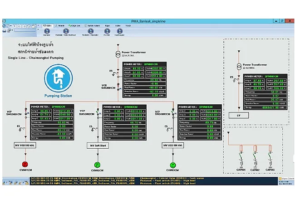Image resolution: width=295 pixels, height=204 pixels.
Task: Click the user login icon
Action: [x=9, y=31]
